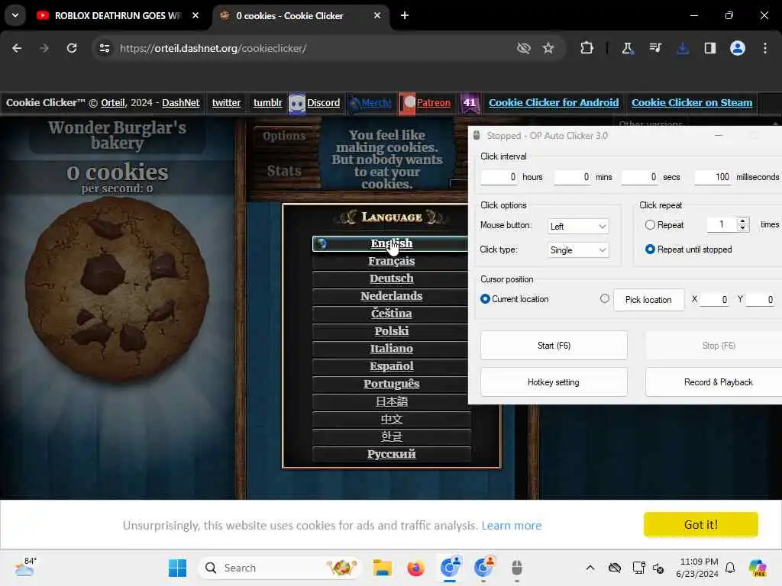
Task: Click Start (F6) in Auto Clicker
Action: tap(554, 346)
